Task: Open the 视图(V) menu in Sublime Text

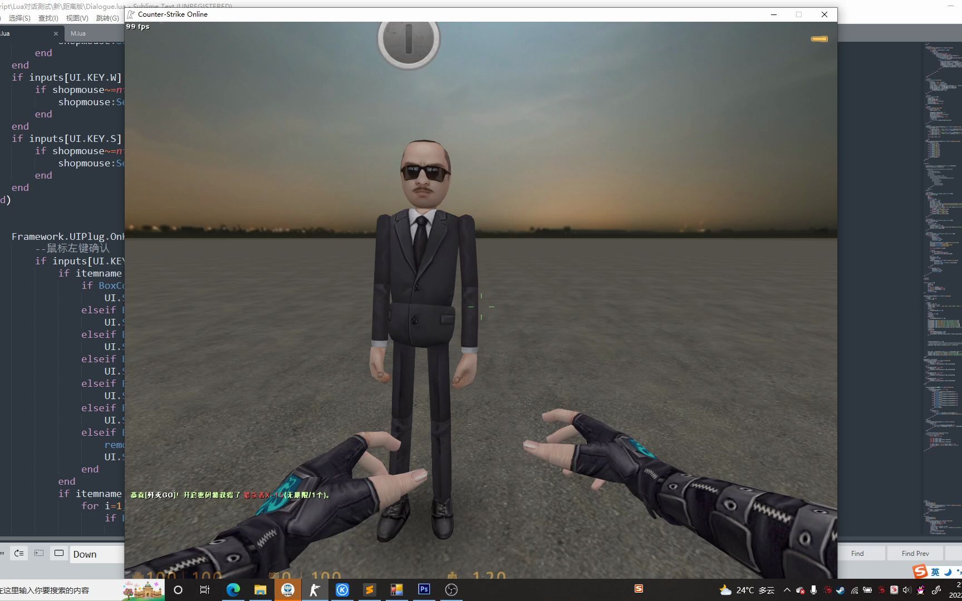Action: pyautogui.click(x=77, y=18)
